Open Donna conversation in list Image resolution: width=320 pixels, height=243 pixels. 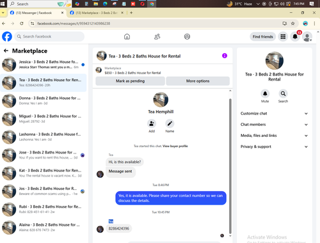point(44,100)
